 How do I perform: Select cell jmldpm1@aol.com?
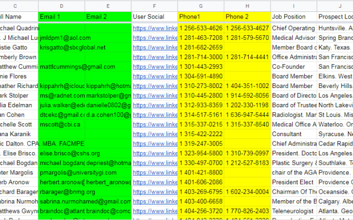click(61, 38)
